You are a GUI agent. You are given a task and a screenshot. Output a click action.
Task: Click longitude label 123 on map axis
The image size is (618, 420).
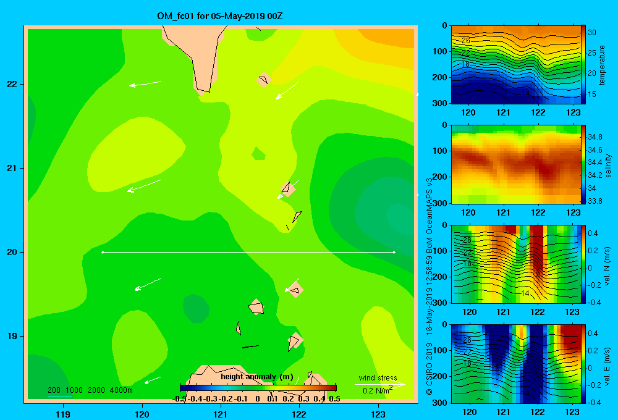378,414
